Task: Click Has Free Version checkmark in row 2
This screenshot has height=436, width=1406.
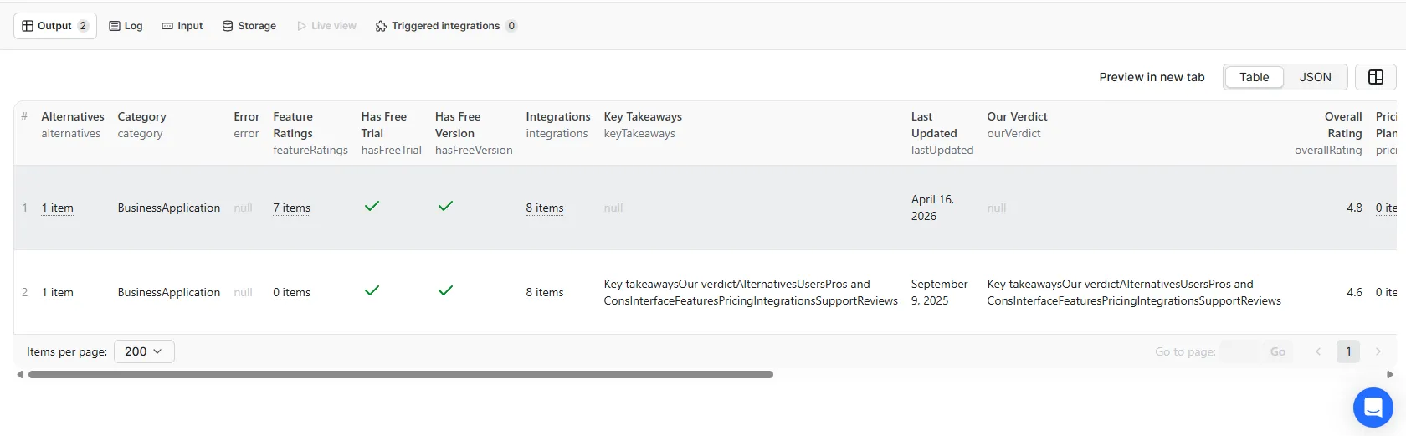Action: (445, 290)
